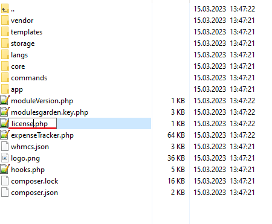Select the 'commands' folder name
This screenshot has height=224, width=272.
(29, 78)
